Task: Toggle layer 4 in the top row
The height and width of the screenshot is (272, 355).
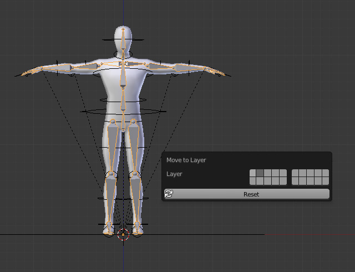Action: click(275, 173)
